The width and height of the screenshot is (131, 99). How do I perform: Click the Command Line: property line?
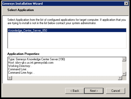click(x=18, y=69)
